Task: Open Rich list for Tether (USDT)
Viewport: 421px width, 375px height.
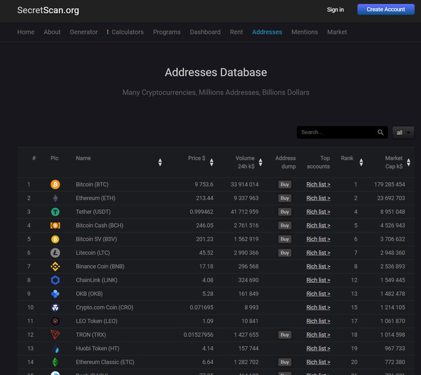Action: click(318, 212)
